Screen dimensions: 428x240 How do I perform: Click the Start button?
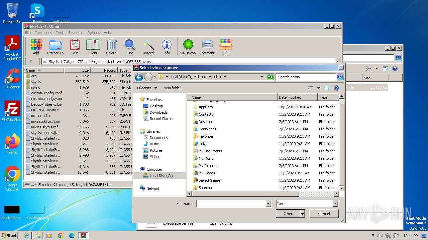pos(9,235)
